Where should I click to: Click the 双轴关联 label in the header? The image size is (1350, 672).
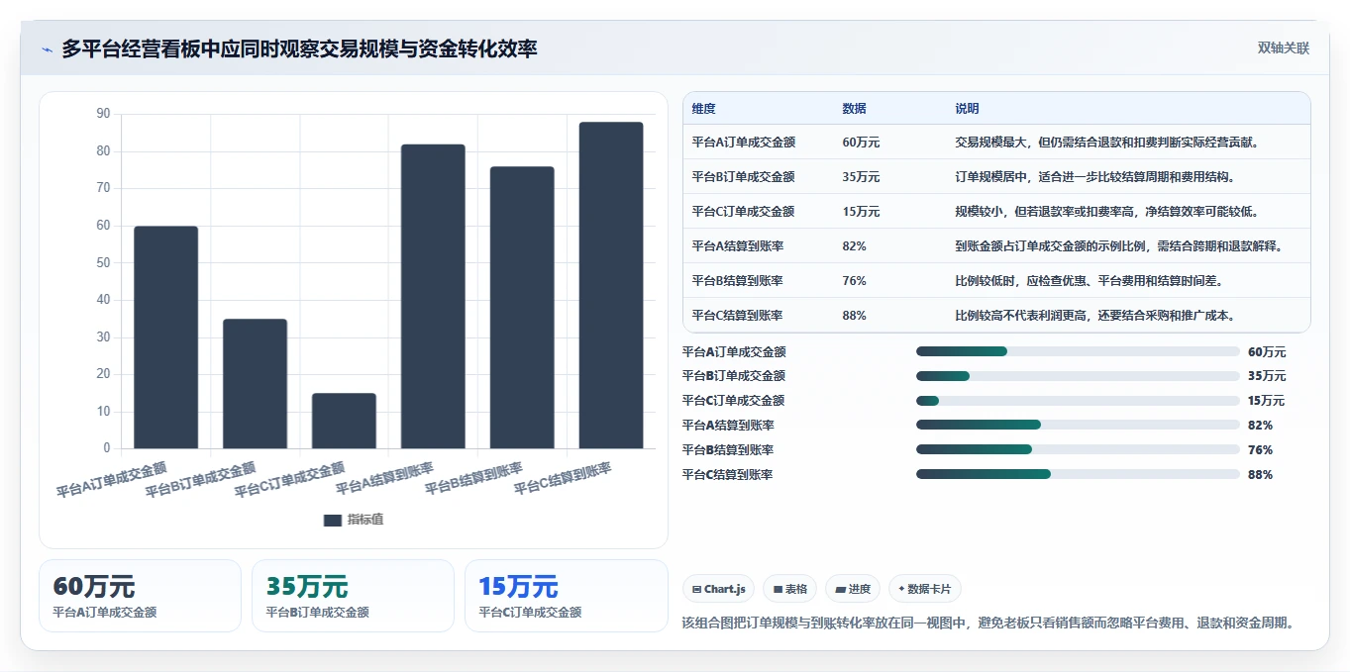click(x=1284, y=48)
